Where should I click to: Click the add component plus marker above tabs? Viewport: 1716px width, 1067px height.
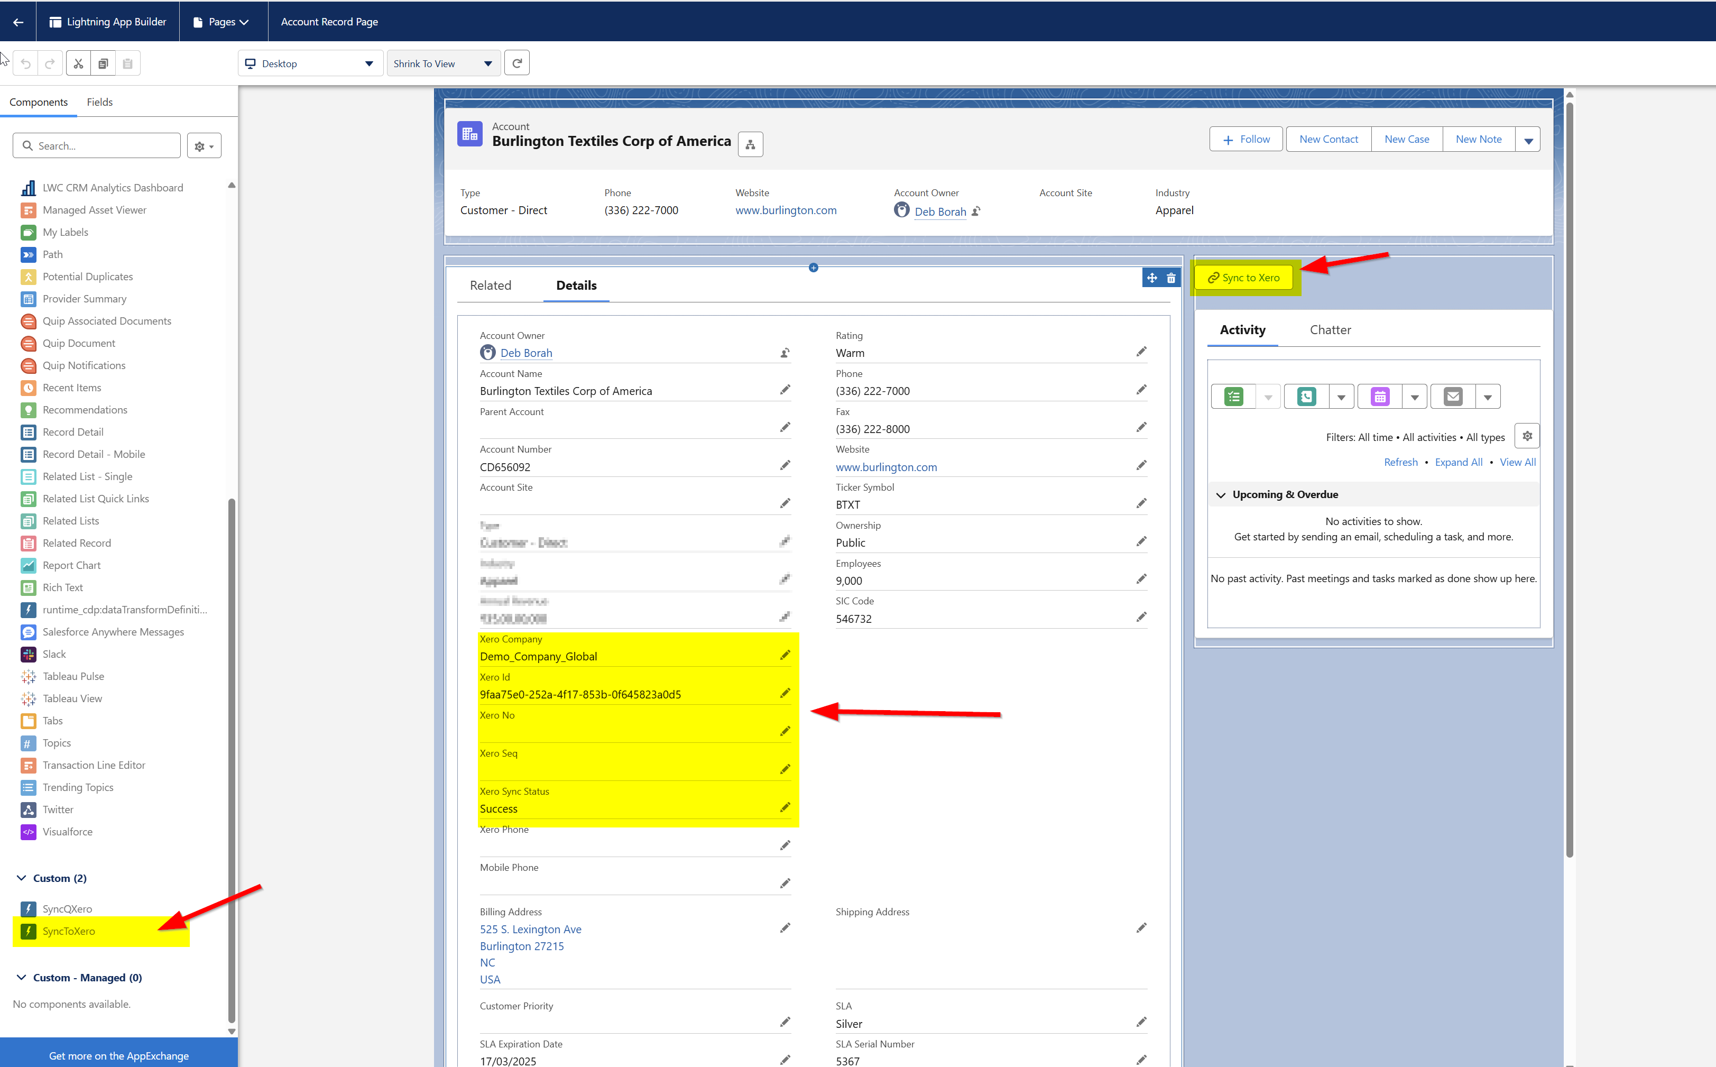tap(814, 268)
